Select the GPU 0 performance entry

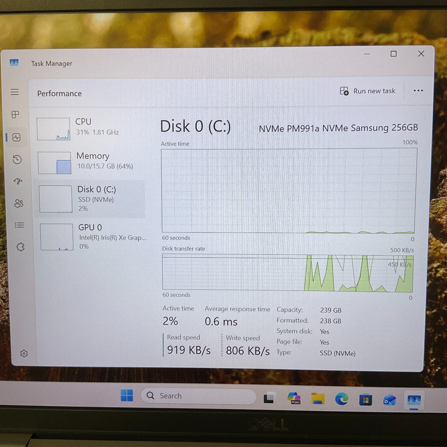(92, 237)
